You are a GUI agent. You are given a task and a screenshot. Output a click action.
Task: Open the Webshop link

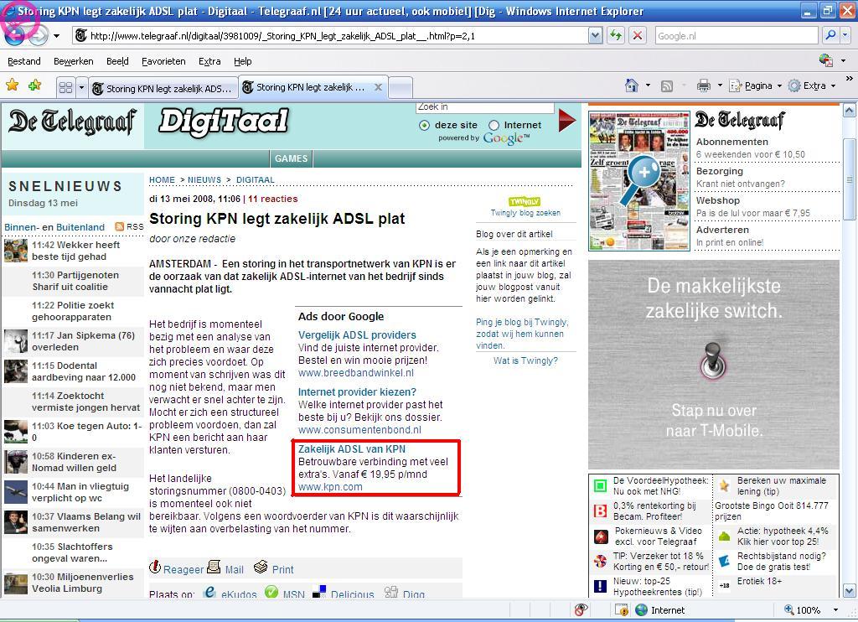click(x=717, y=200)
